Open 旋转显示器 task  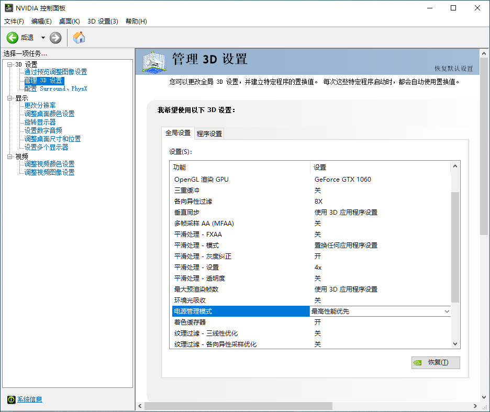(40, 122)
